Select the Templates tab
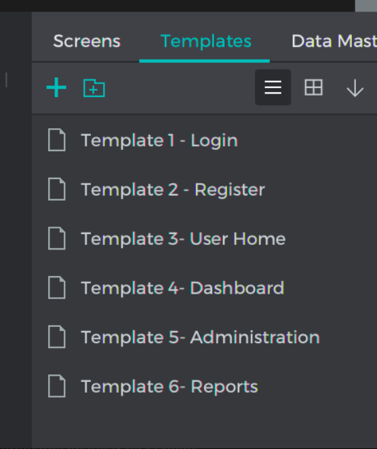 pos(206,41)
